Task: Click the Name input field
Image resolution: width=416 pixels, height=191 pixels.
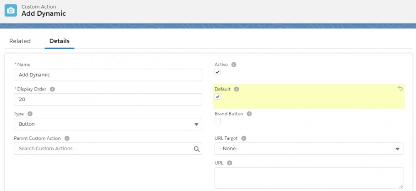Action: 108,75
